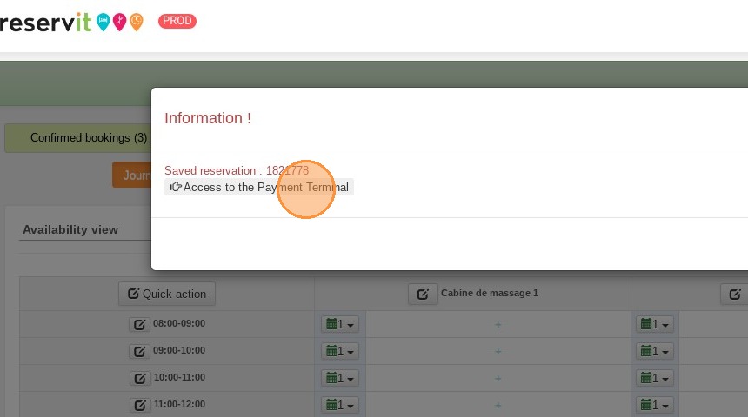This screenshot has width=748, height=417.
Task: Click the PROD badge
Action: pos(177,21)
